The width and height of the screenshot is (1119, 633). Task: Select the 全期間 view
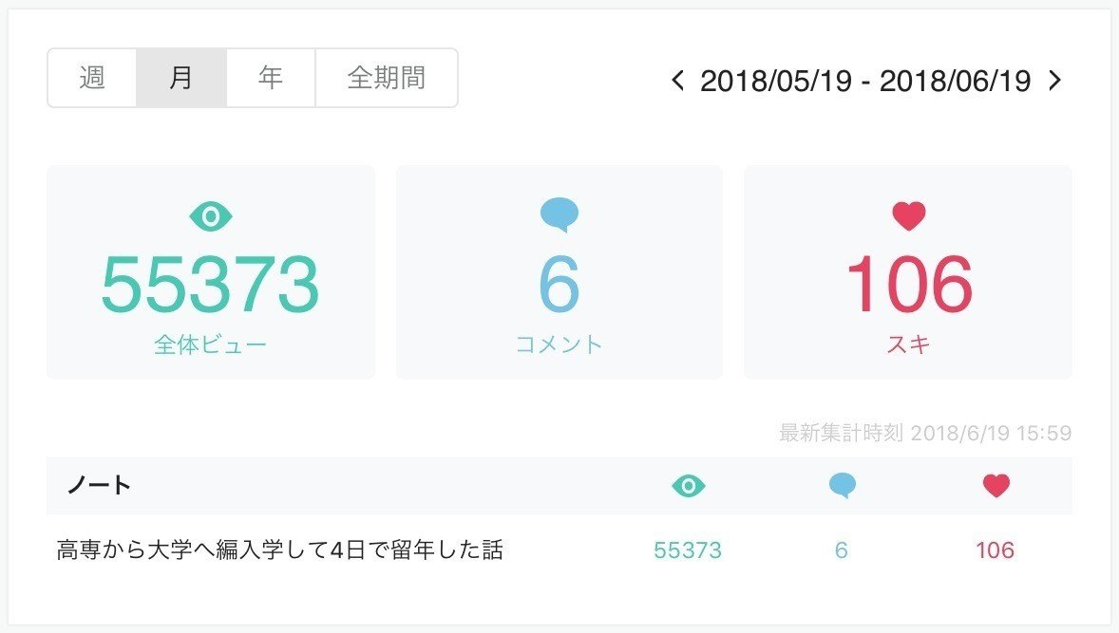(x=386, y=78)
